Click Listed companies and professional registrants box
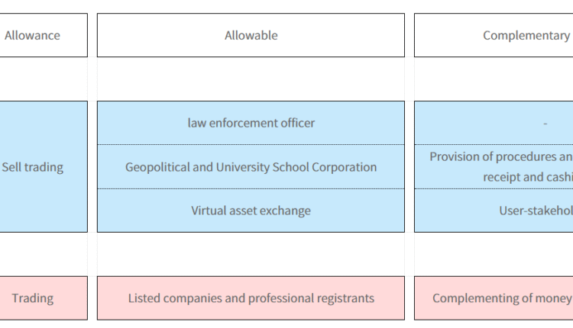 251,297
